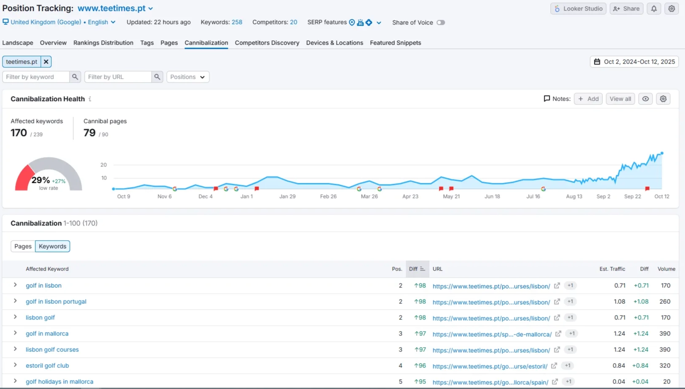Select the AI overview SERP feature icon
Image resolution: width=685 pixels, height=389 pixels.
[369, 22]
